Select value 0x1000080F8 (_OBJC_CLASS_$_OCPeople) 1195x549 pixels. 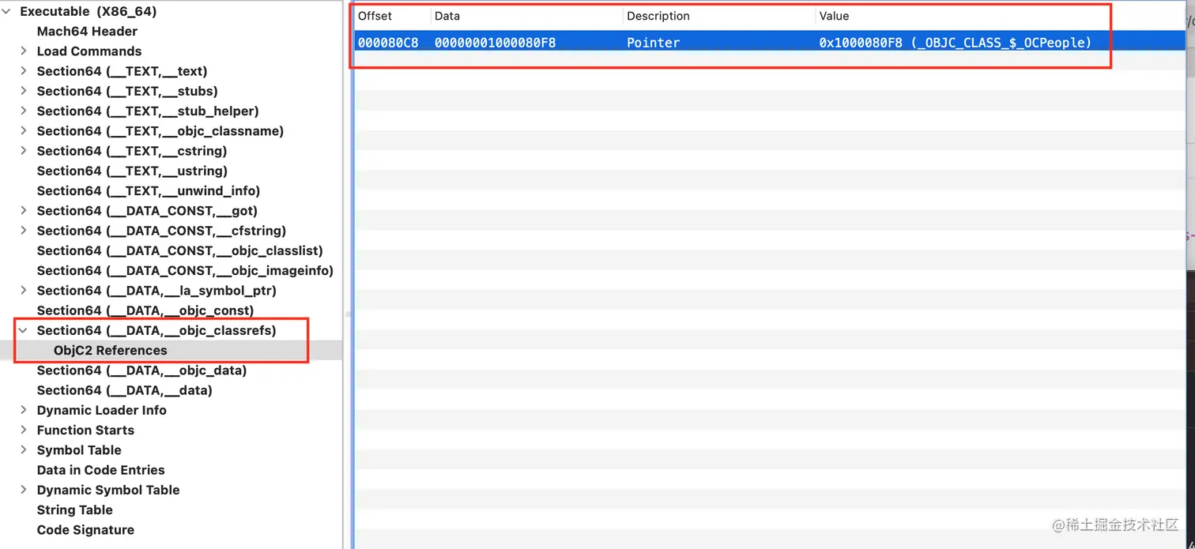click(x=956, y=43)
